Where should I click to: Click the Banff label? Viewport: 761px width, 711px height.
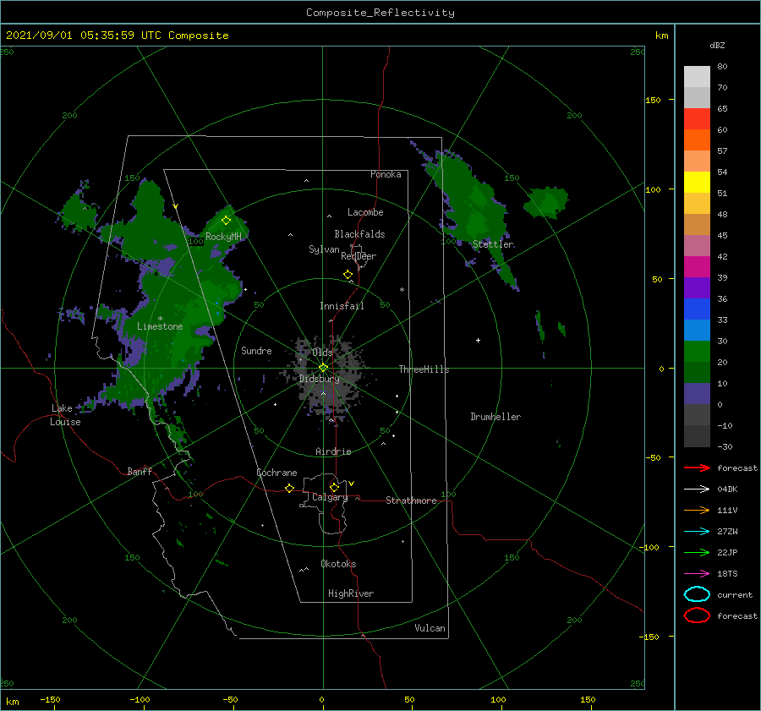pos(140,471)
